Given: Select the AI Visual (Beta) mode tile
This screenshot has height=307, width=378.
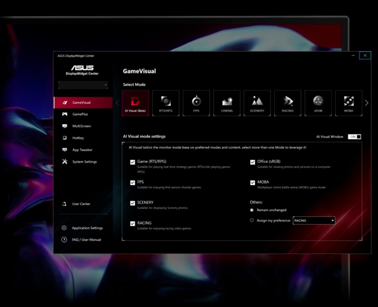Looking at the screenshot, I should [x=135, y=103].
